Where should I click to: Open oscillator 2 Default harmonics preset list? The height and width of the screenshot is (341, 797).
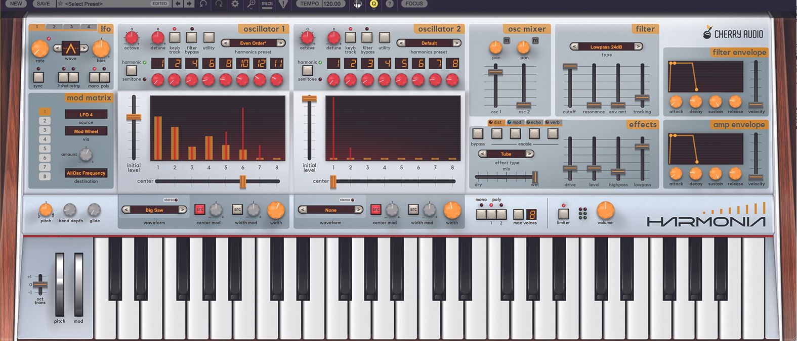click(429, 43)
